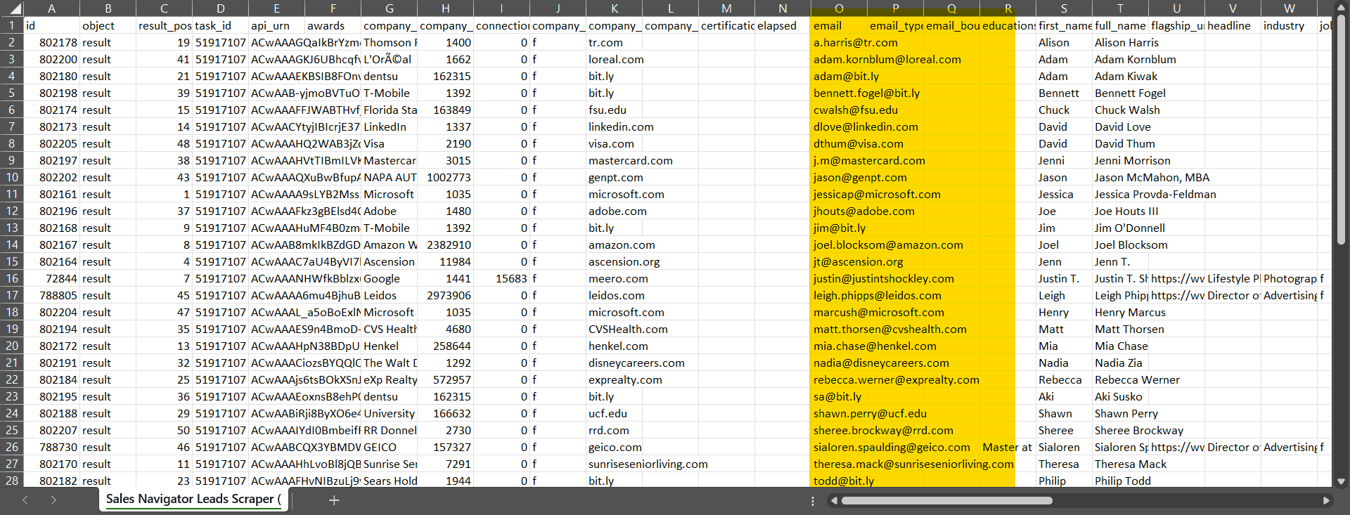The height and width of the screenshot is (515, 1350).
Task: Go to previous sheet arrow
Action: click(25, 500)
